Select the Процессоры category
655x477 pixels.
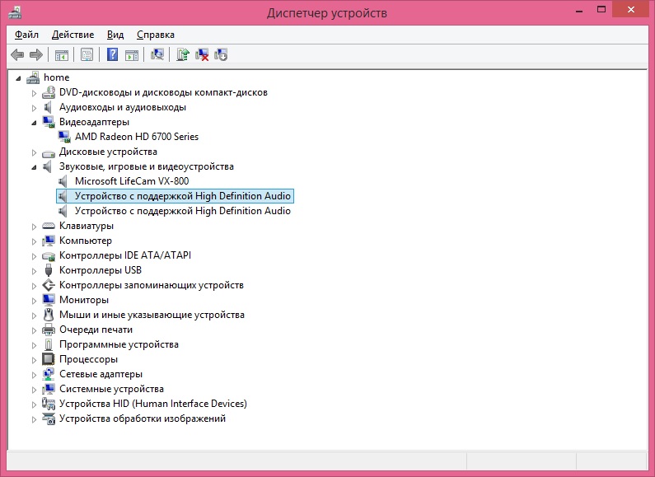pyautogui.click(x=88, y=359)
